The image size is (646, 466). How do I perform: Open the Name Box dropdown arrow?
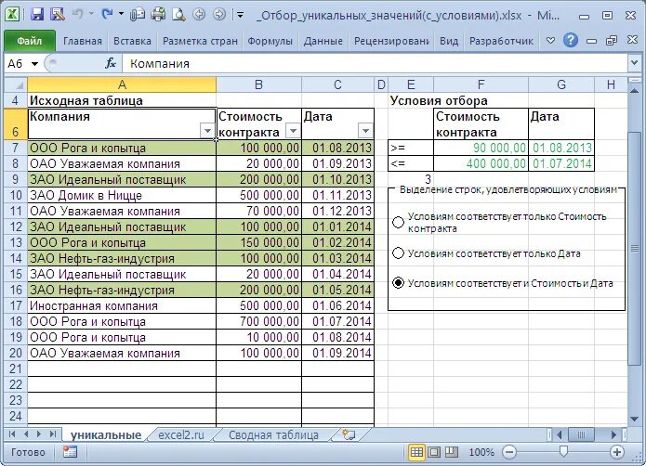35,64
